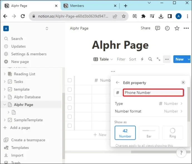Open the browser downloads icon
192x164 pixels.
point(161,16)
